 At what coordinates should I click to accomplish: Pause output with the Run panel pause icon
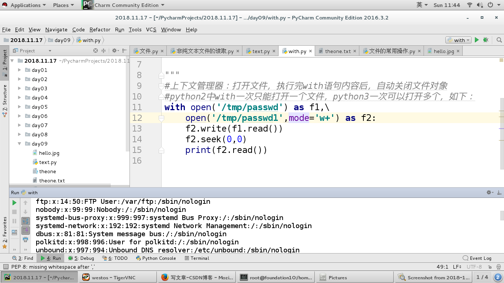[14, 221]
